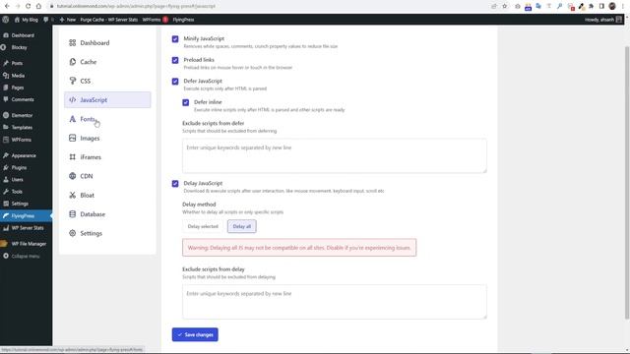Select FlyingPress in the admin sidebar
Screen dimensions: 630x354
(x=27, y=216)
